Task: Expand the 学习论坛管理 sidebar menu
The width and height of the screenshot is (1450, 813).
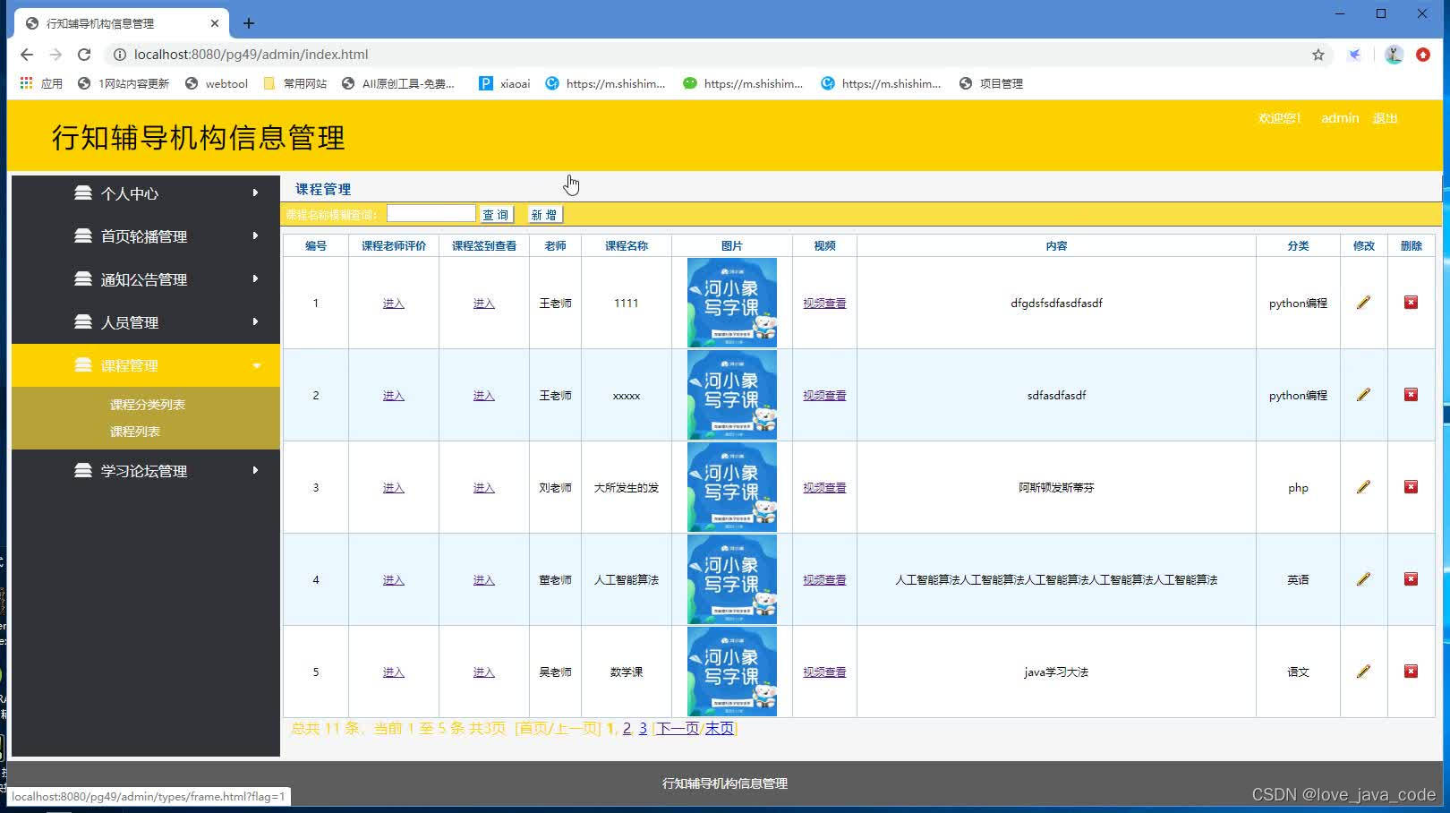Action: pos(146,471)
